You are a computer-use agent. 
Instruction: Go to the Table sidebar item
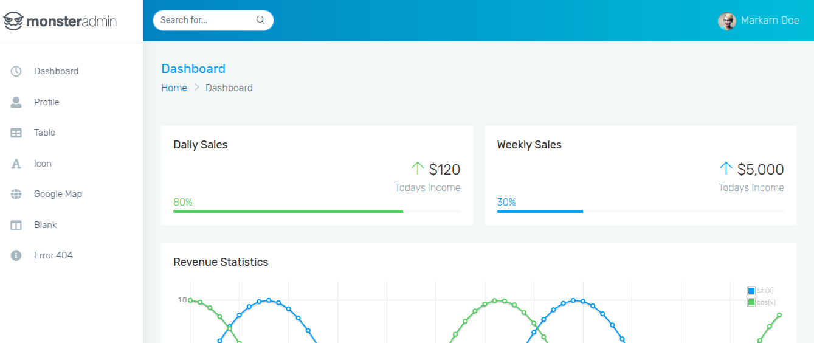[x=44, y=133]
